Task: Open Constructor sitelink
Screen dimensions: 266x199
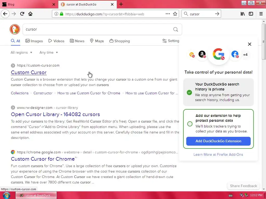Action: 43,93
